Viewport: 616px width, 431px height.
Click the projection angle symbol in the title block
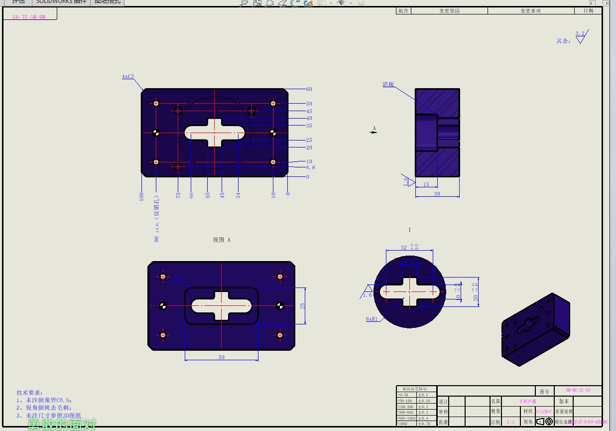(544, 422)
